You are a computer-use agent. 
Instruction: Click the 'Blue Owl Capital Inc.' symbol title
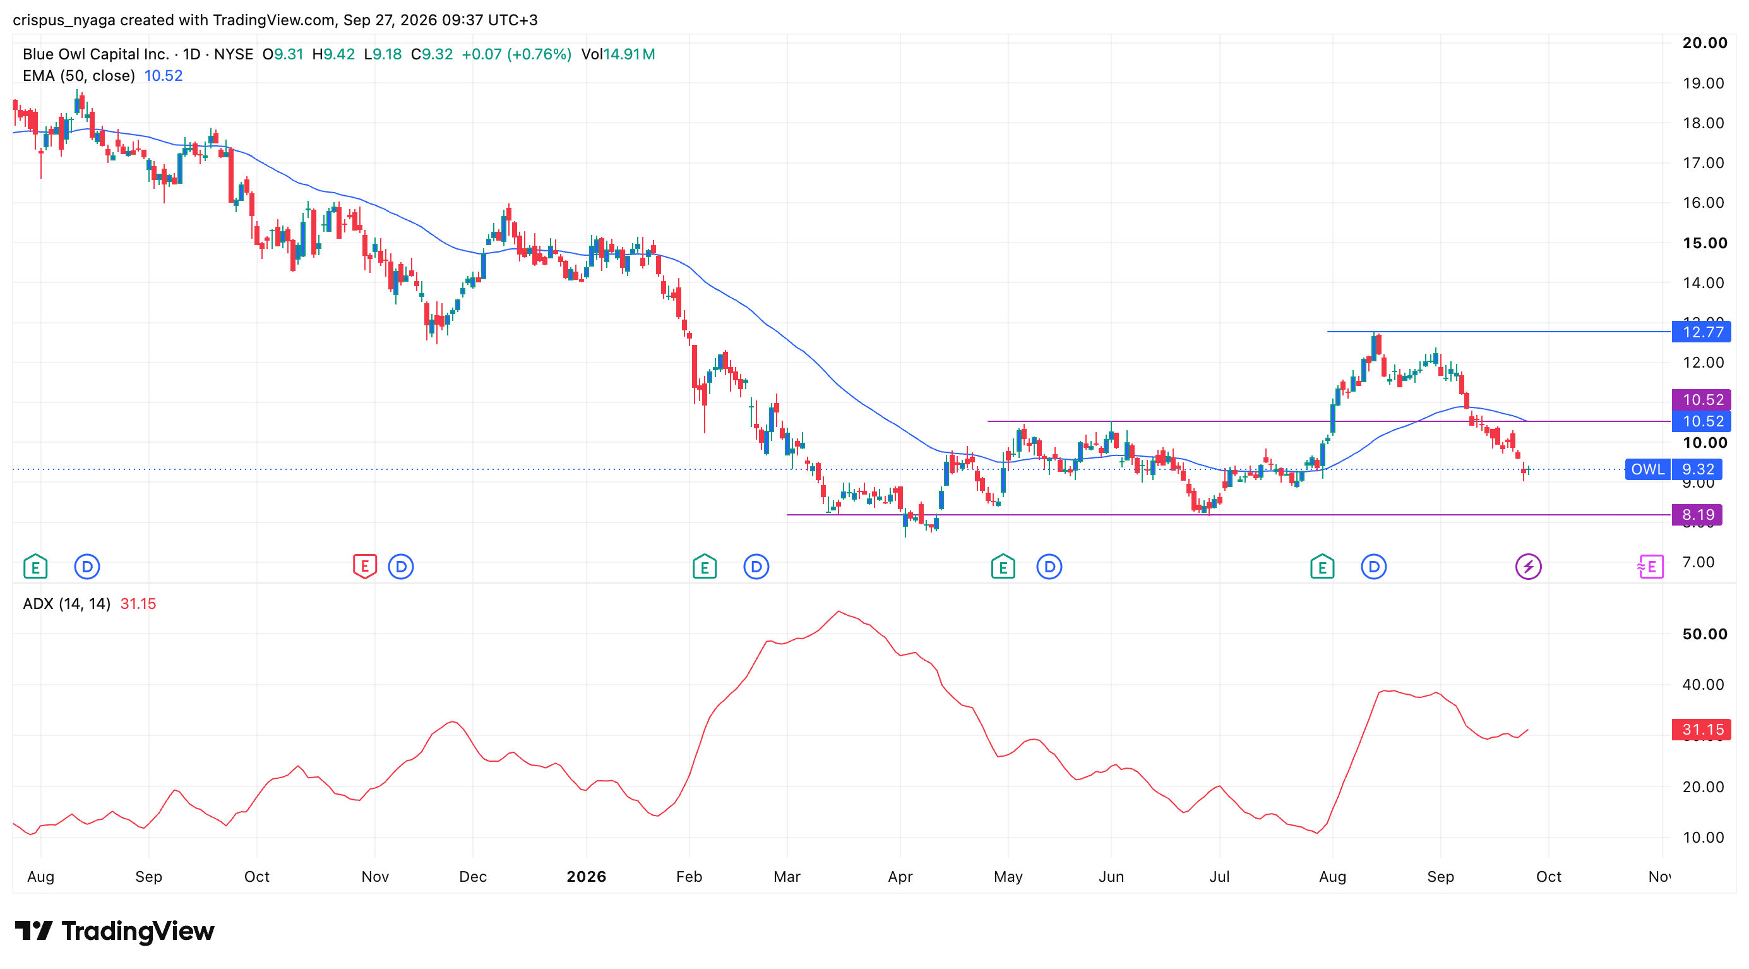pos(96,54)
